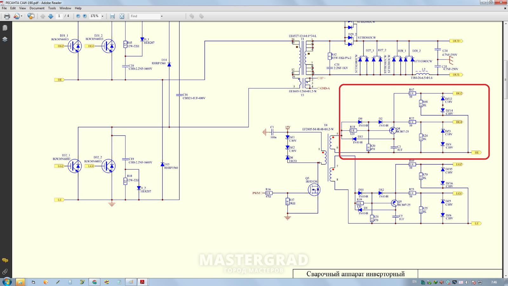Open the Attachments paperclip panel

pos(5,272)
